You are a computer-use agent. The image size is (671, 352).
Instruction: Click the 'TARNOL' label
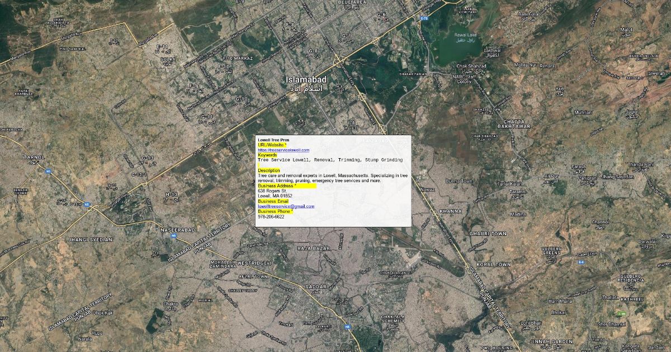tap(33, 158)
